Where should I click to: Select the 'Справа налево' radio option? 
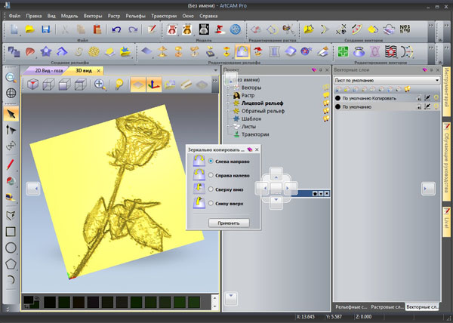pos(211,175)
